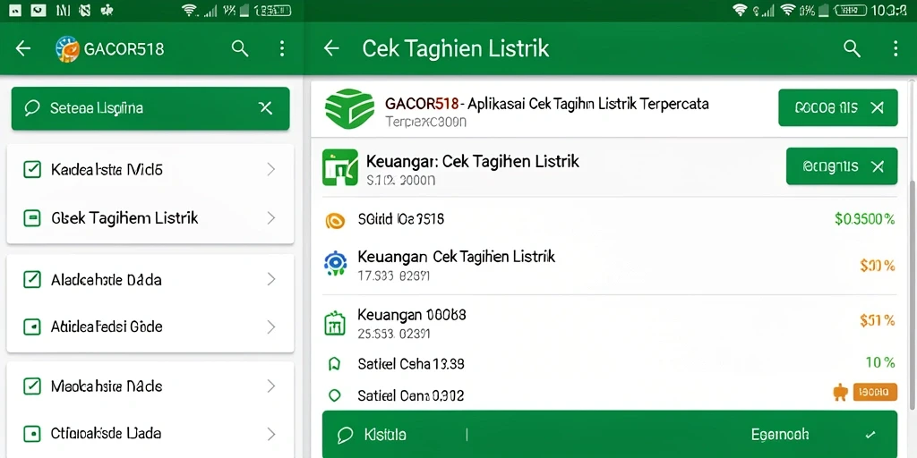Close the Seteae Lisgiina search bar
This screenshot has height=458, width=917.
tap(265, 108)
